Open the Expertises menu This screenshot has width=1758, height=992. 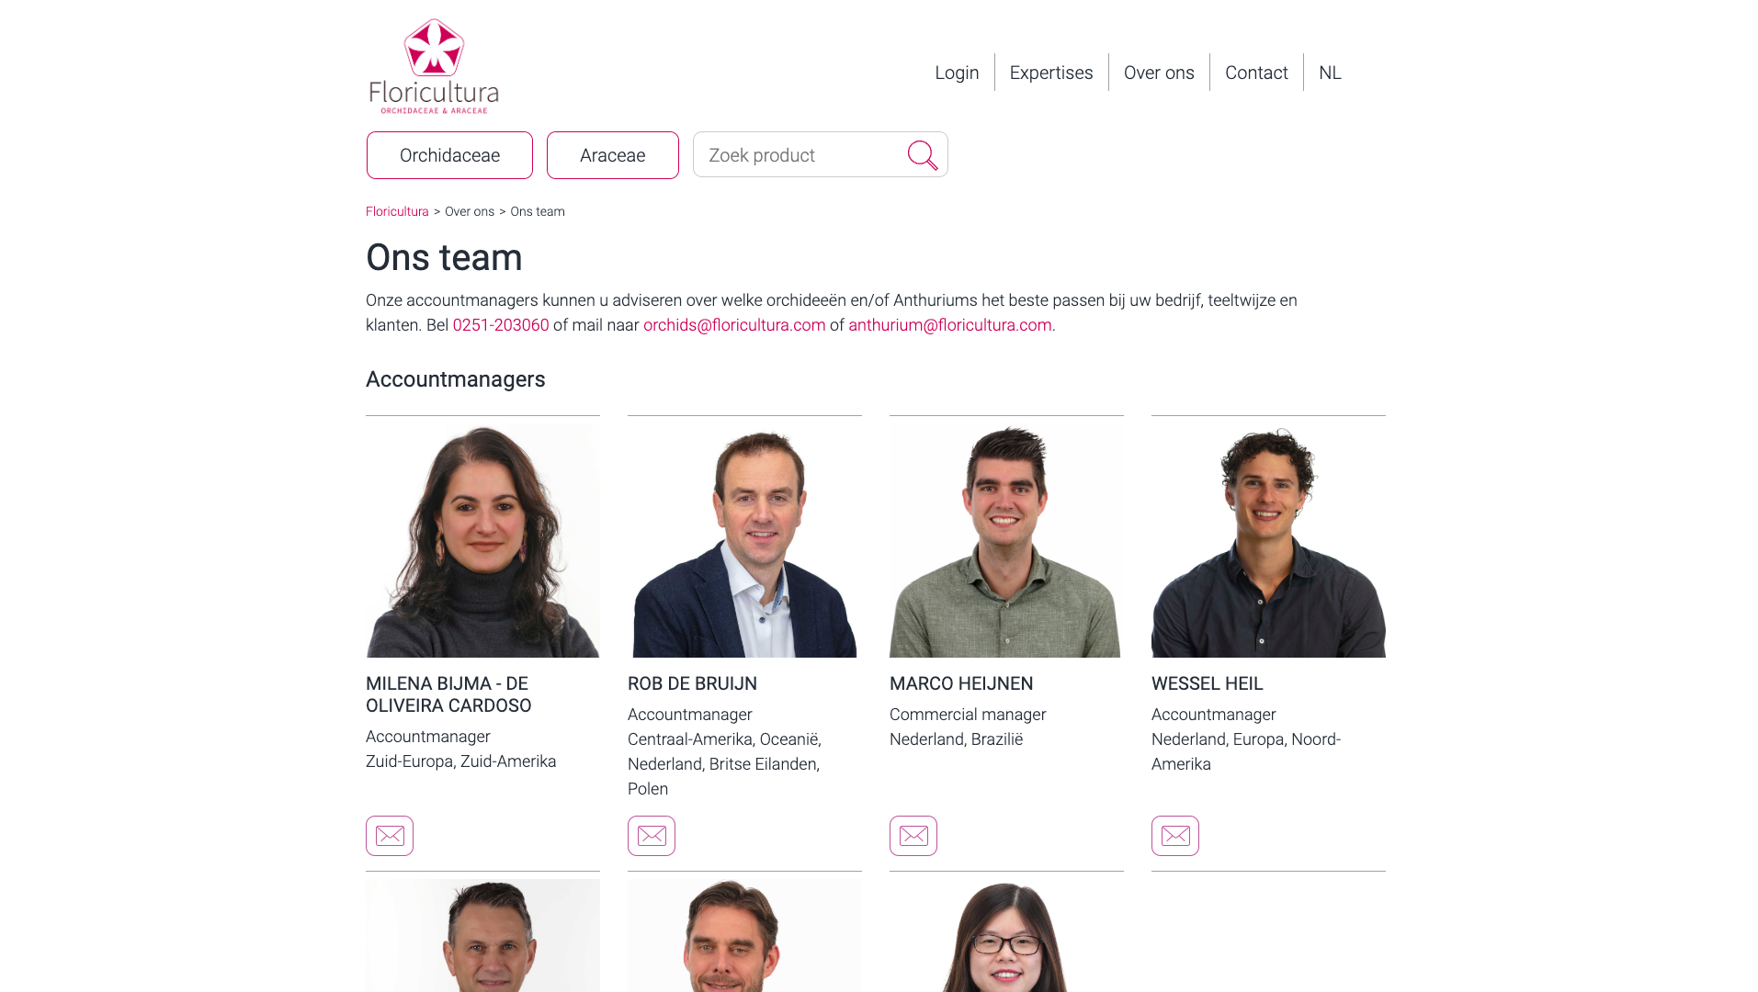click(1051, 73)
